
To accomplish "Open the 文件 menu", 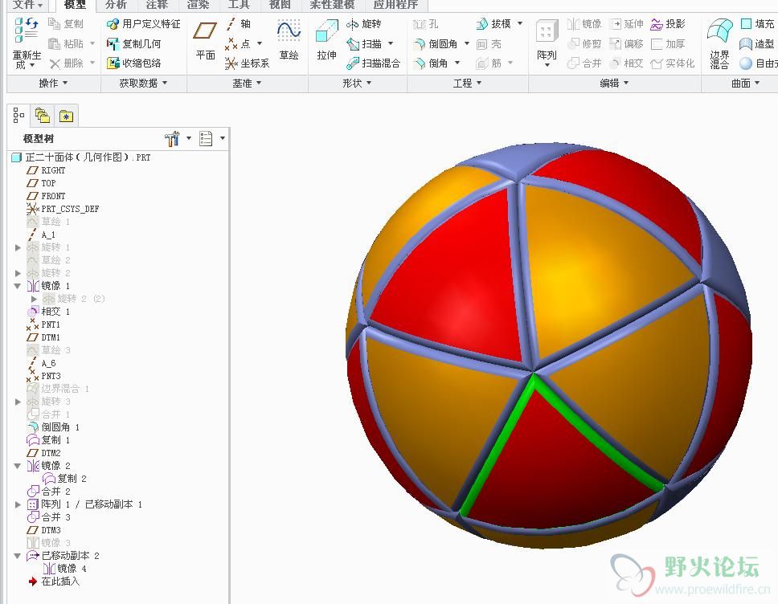I will click(27, 5).
